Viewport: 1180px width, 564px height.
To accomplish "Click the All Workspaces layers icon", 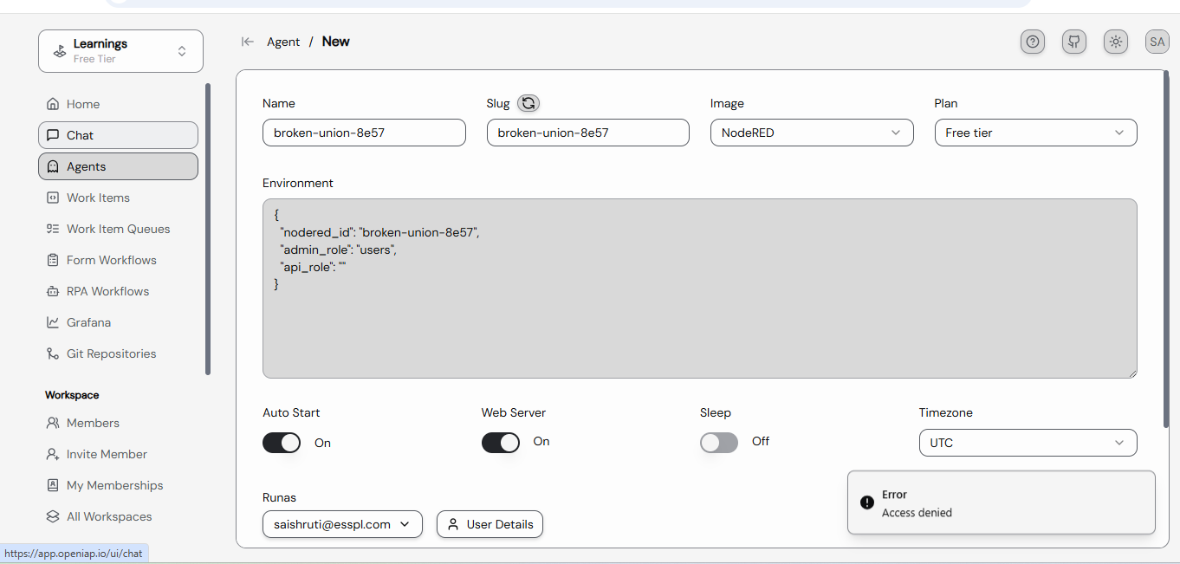I will [x=53, y=516].
